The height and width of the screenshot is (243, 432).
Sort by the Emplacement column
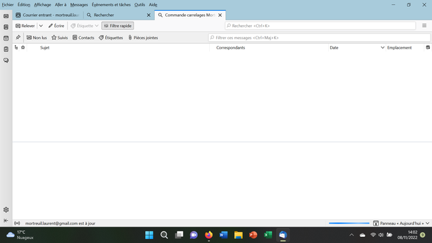(400, 47)
